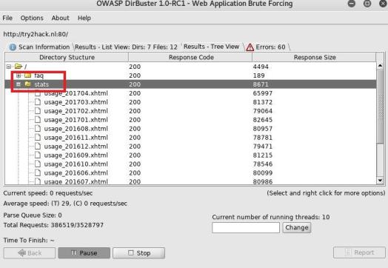Click file icon next to usage_201704.xhtml
This screenshot has height=268, width=388.
(x=38, y=93)
